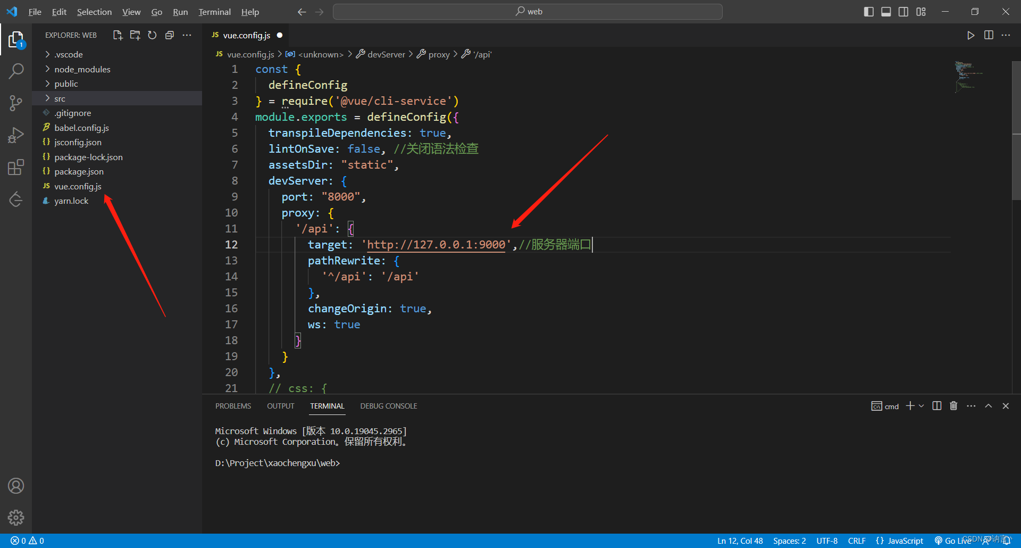Open the Manage gear menu
The width and height of the screenshot is (1021, 548).
pos(16,517)
